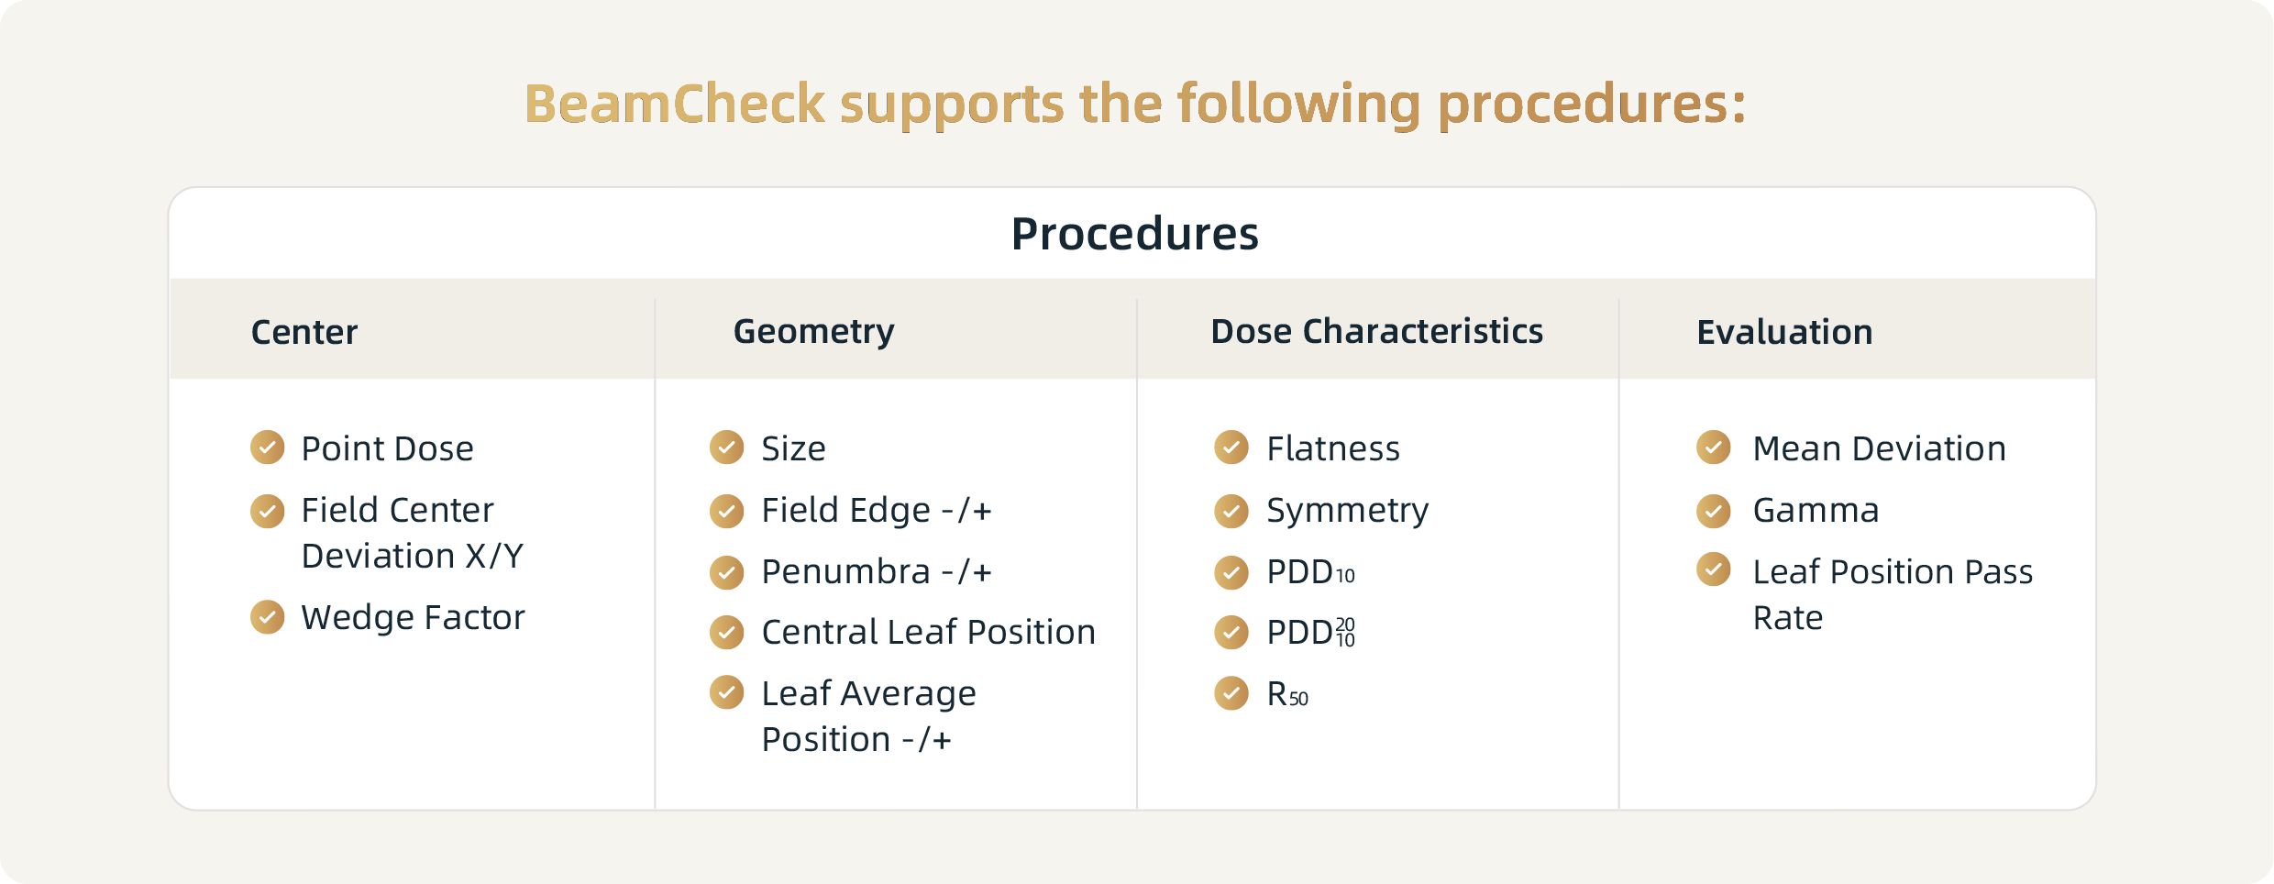Click the Geometry column header

point(813,332)
